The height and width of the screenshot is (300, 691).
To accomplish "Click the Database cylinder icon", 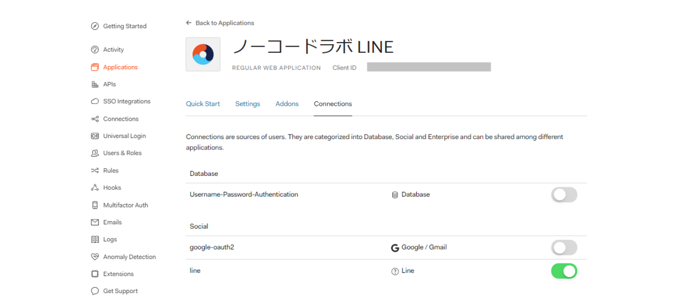I will [x=395, y=195].
